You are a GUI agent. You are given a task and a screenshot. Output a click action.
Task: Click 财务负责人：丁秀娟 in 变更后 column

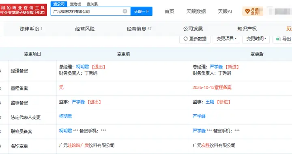click(212, 73)
